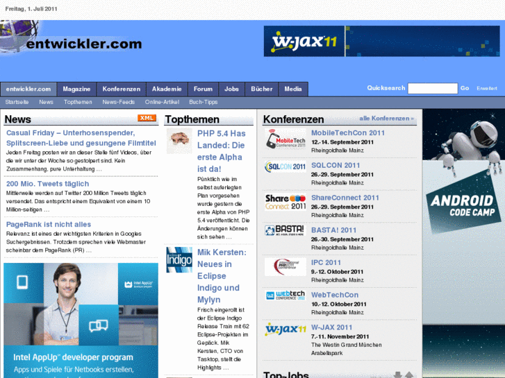Click the date text Freitag, 1. Juli 2011

click(31, 9)
